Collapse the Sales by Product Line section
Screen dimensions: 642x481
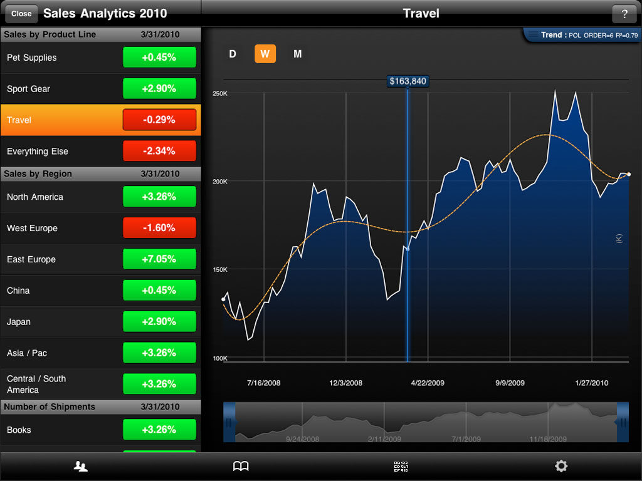[x=100, y=34]
